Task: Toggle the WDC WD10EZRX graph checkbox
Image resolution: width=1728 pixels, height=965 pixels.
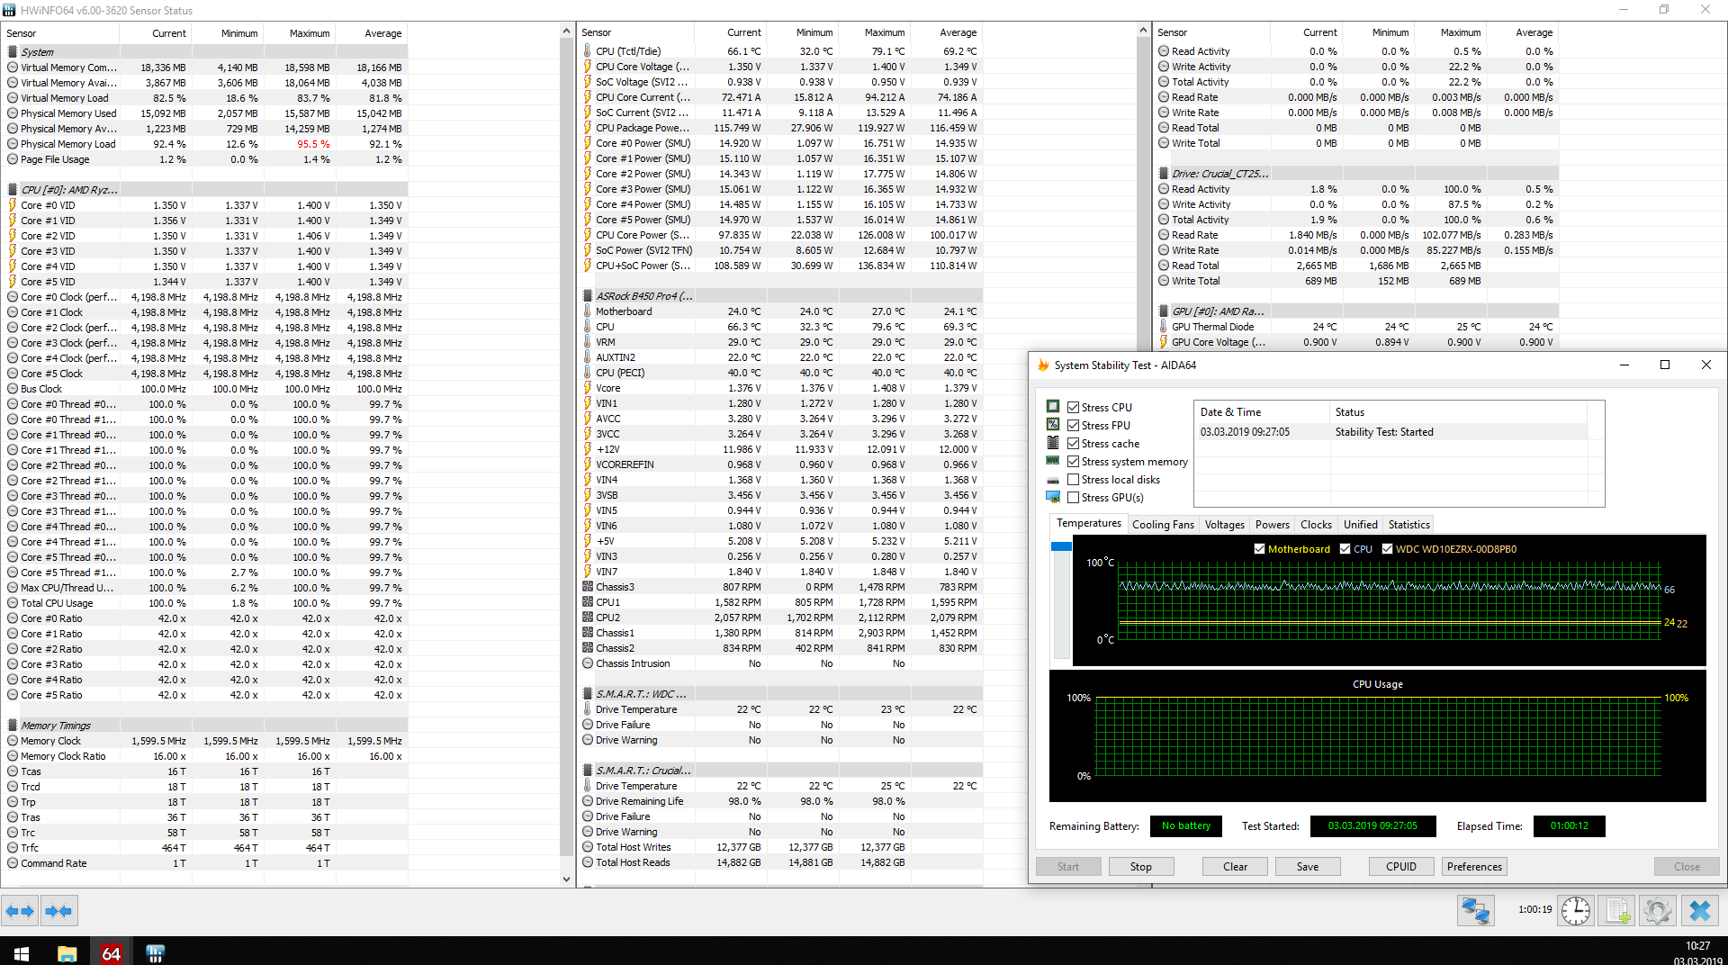Action: [1387, 549]
